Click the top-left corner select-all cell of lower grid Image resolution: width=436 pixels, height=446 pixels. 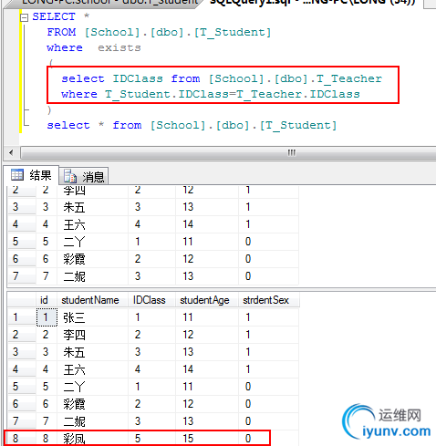click(x=21, y=300)
